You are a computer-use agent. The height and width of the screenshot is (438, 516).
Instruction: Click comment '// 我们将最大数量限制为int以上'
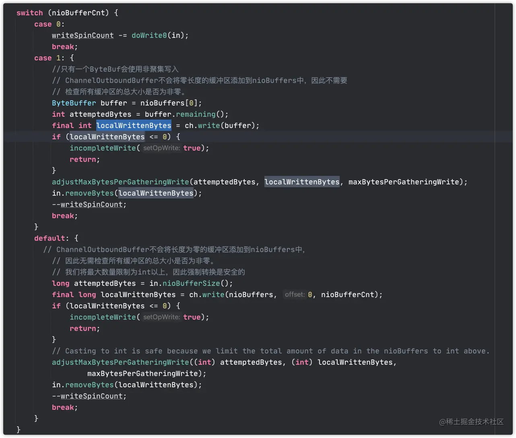pos(111,272)
